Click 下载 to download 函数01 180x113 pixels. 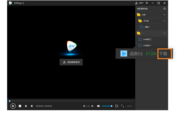(163, 53)
